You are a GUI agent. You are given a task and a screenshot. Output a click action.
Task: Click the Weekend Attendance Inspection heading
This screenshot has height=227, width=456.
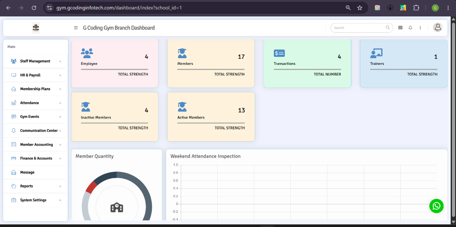point(205,156)
